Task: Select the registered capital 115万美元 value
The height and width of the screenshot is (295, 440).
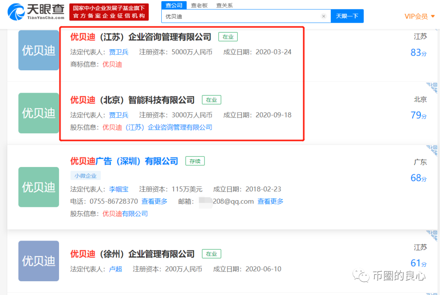Action: pos(187,189)
